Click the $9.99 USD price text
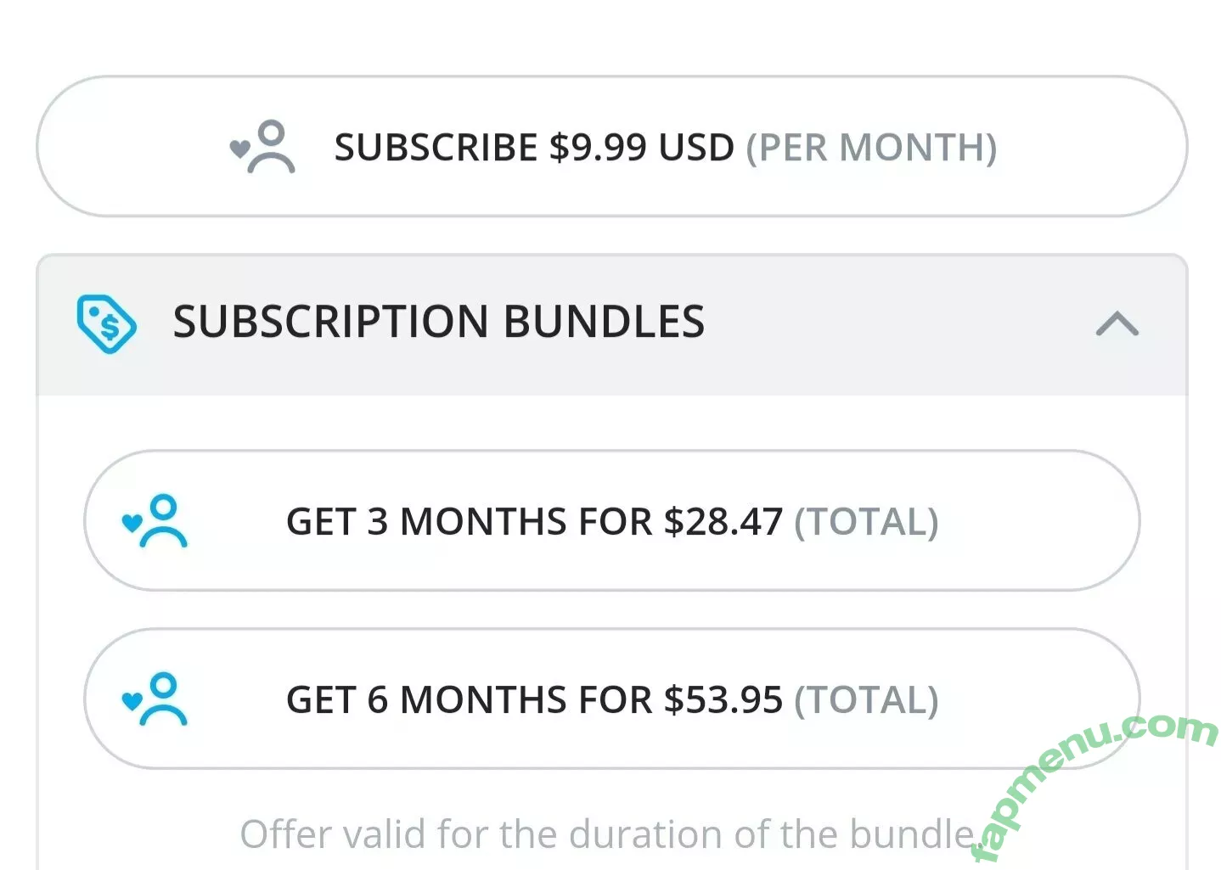This screenshot has width=1221, height=870. [x=641, y=148]
